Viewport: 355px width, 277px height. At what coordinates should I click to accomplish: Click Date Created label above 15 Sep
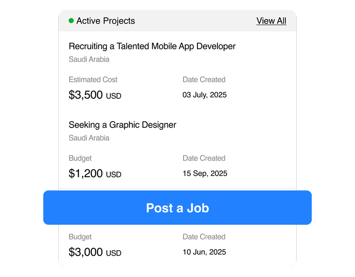pos(204,158)
